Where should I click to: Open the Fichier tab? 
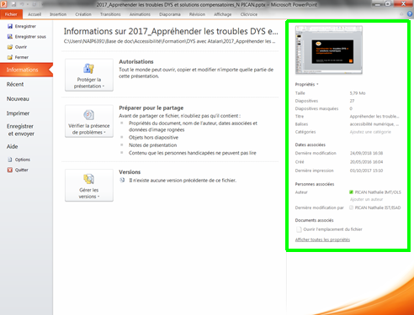(11, 14)
